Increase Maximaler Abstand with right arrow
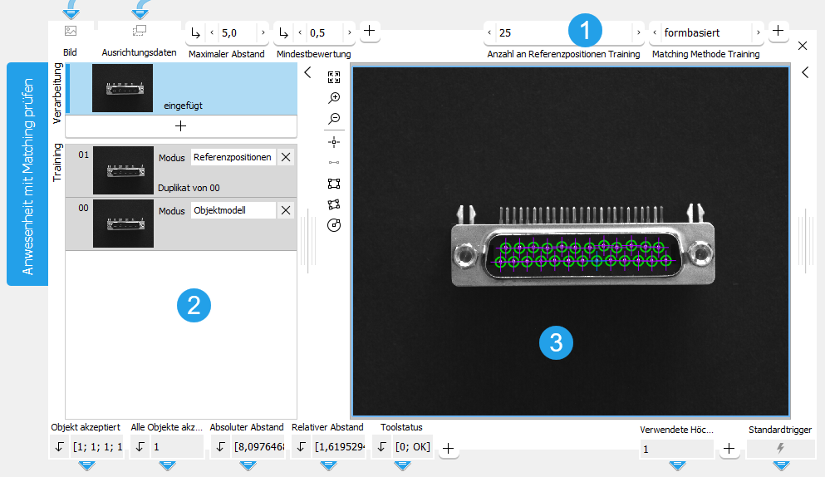Screen dimensions: 825x477 [x=263, y=33]
